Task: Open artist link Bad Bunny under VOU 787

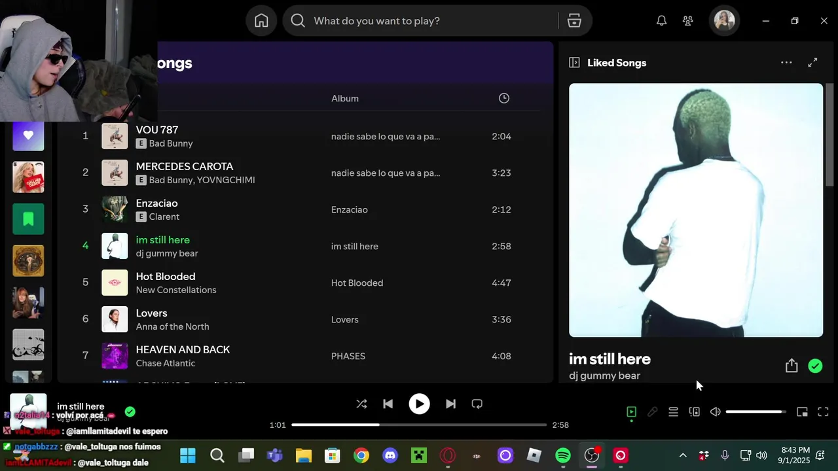Action: [x=171, y=143]
